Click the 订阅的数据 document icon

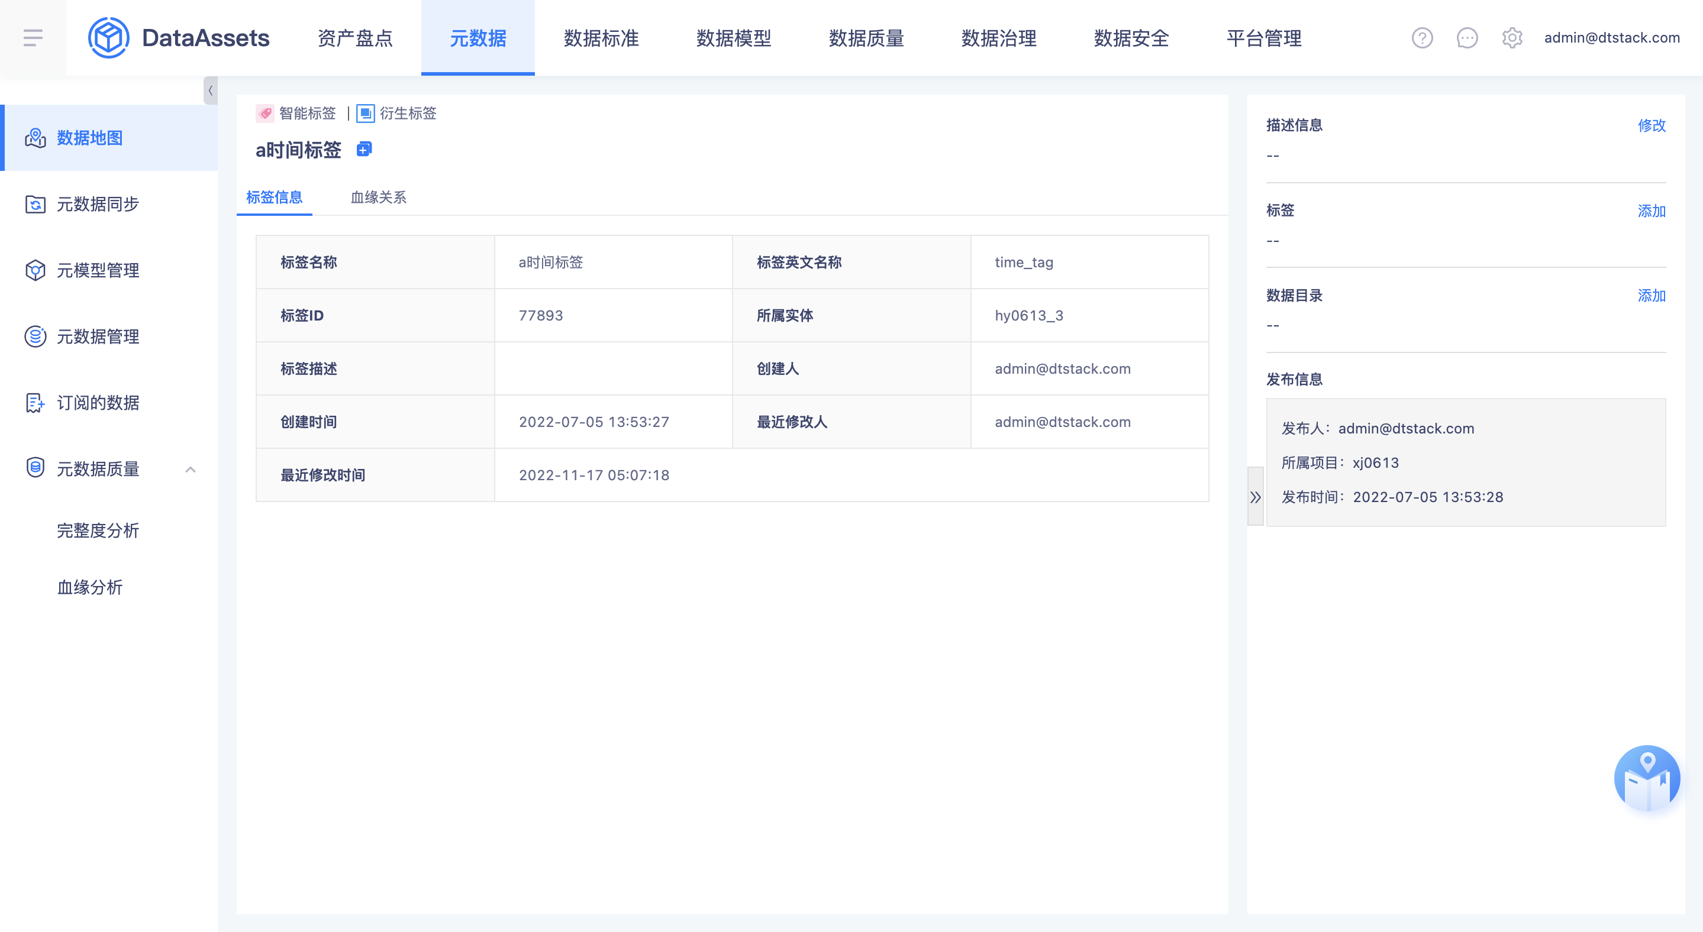tap(35, 402)
